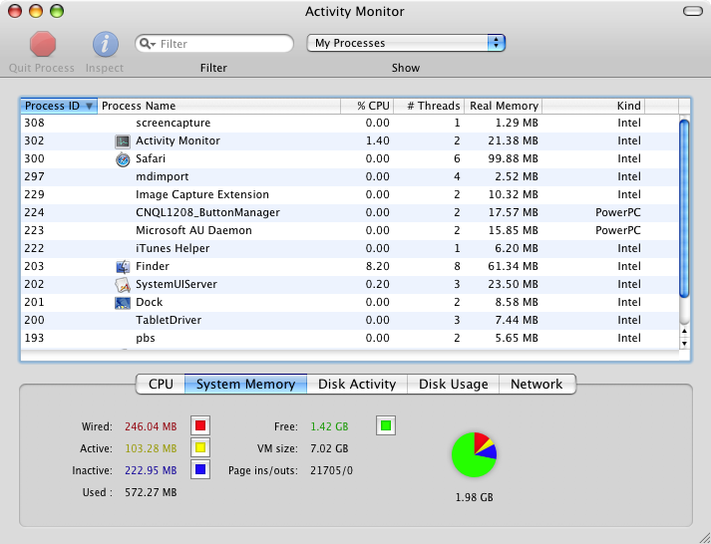Image resolution: width=711 pixels, height=544 pixels.
Task: Select the iTunes Helper process
Action: click(350, 249)
